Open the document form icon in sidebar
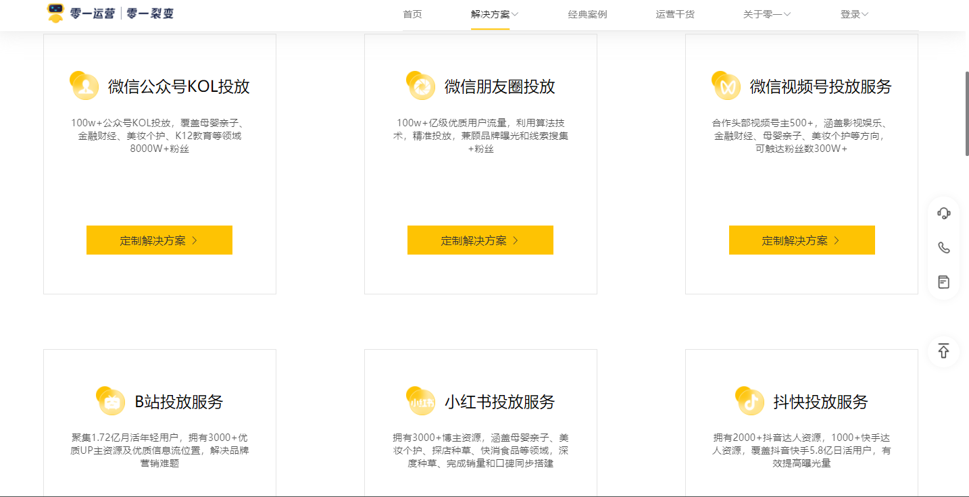Viewport: 969px width, 497px height. pos(944,282)
